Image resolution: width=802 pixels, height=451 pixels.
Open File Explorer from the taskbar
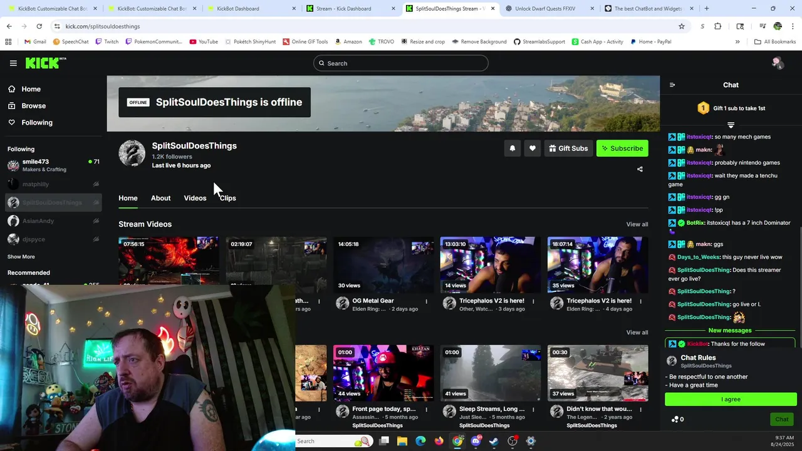pos(402,441)
